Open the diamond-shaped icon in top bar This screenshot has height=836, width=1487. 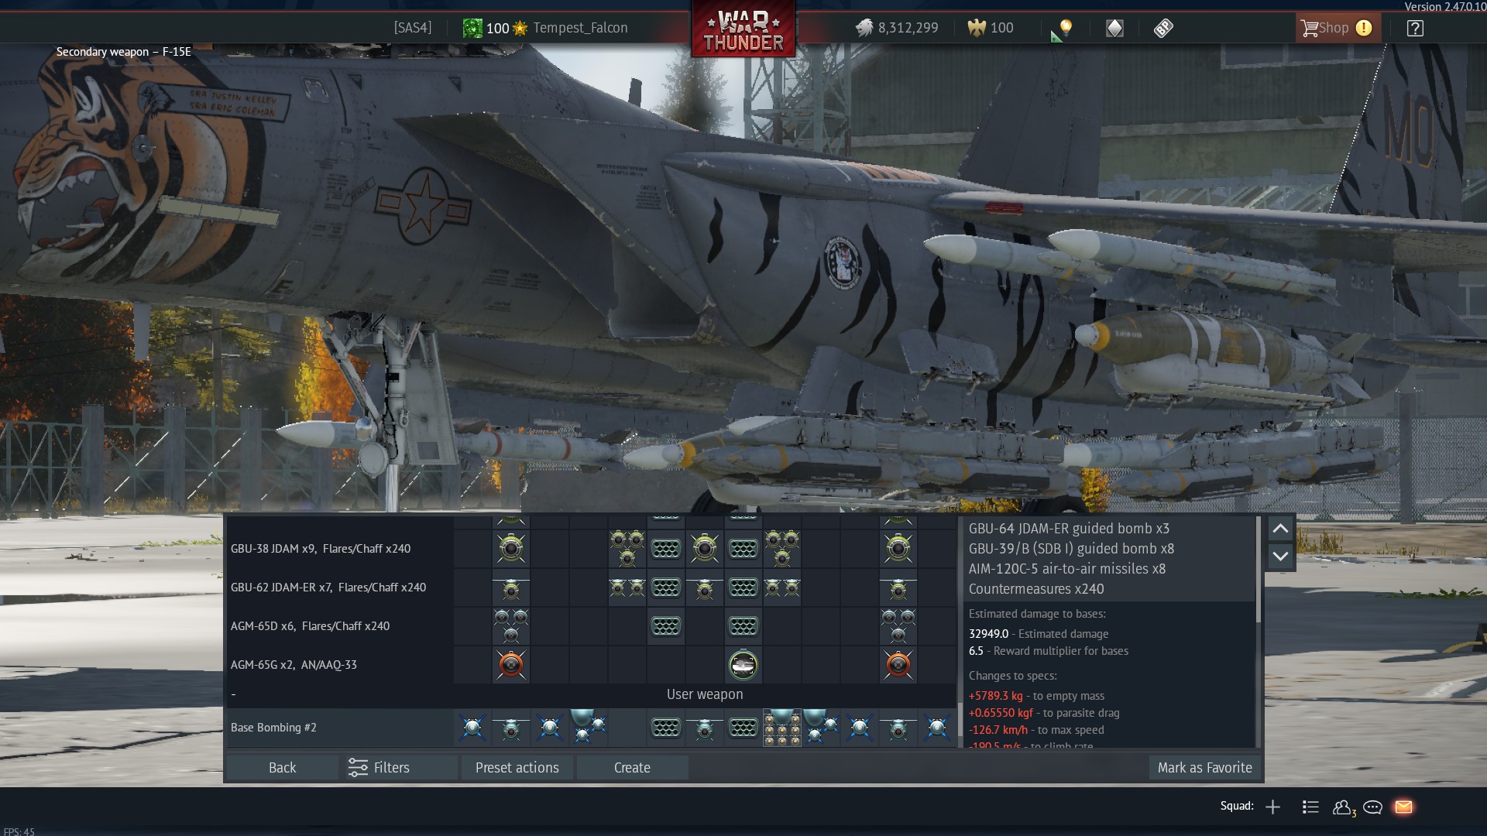[x=1114, y=29]
